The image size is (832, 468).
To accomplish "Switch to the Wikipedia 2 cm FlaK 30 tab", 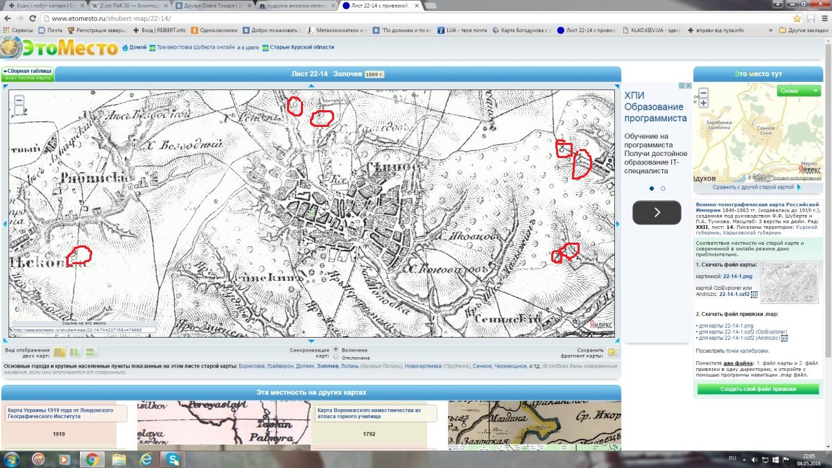I will [x=125, y=6].
